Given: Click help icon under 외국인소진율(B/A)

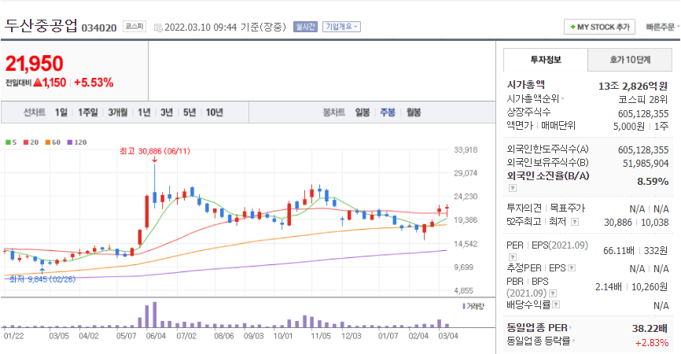Looking at the screenshot, I should [x=513, y=188].
